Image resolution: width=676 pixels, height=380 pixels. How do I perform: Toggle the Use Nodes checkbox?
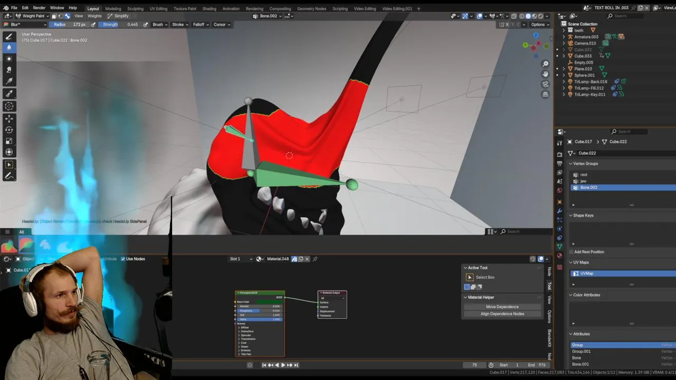(123, 259)
